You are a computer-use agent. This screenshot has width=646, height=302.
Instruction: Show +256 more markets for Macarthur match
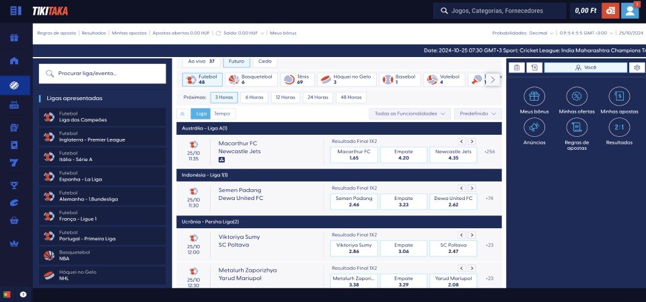point(491,152)
